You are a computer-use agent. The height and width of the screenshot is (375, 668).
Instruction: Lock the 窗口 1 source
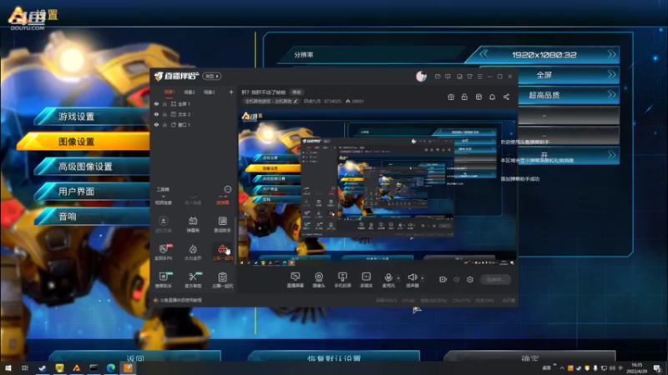click(164, 125)
